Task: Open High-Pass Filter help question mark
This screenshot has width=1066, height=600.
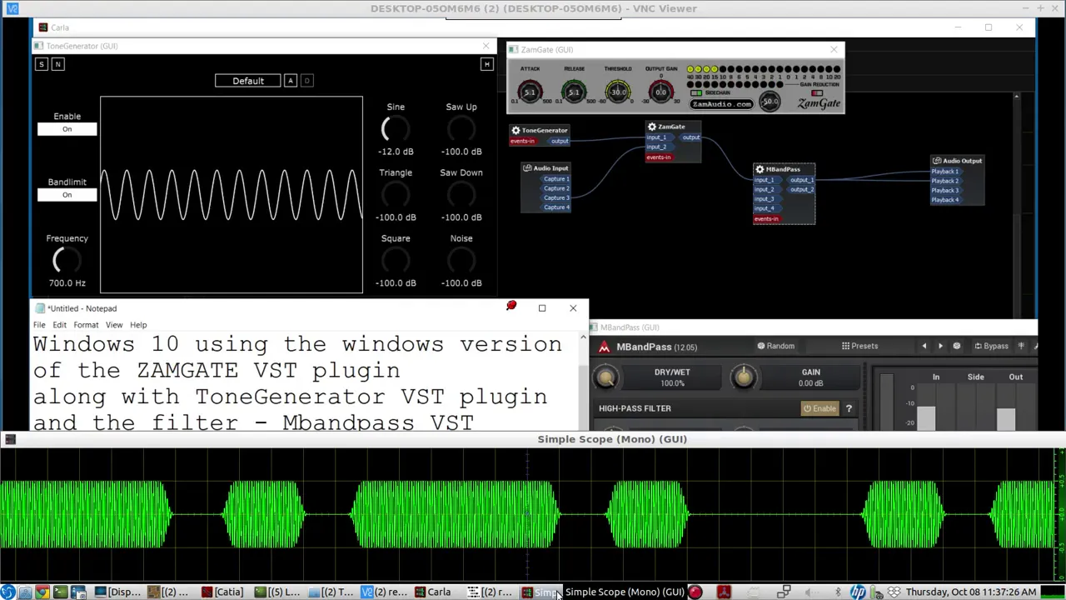Action: [849, 408]
